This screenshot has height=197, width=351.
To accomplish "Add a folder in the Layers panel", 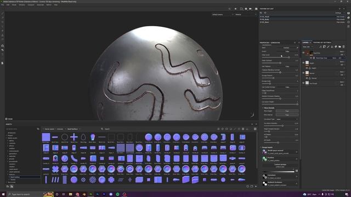I will click(339, 47).
